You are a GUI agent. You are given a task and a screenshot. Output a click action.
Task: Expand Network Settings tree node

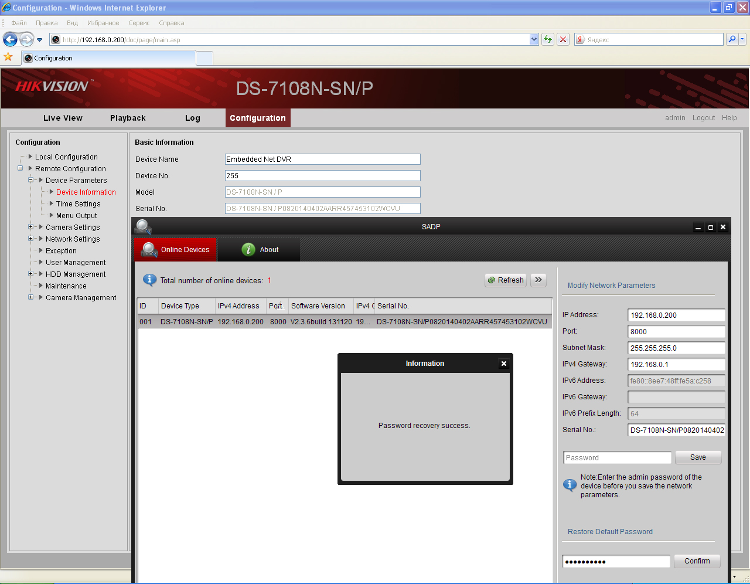(30, 239)
